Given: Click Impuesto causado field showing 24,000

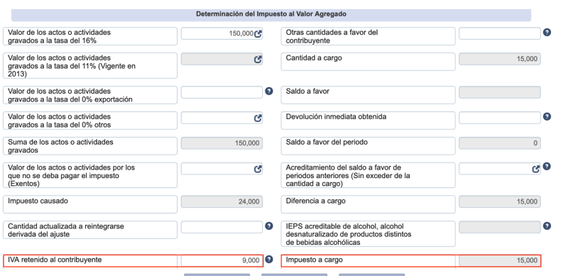Looking at the screenshot, I should coord(222,202).
